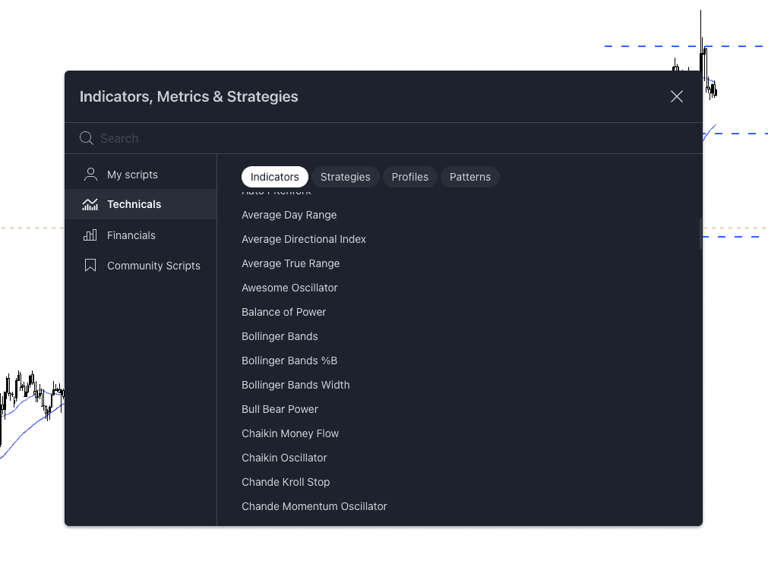Select Awesome Oscillator from the list
The width and height of the screenshot is (768, 570).
[289, 288]
